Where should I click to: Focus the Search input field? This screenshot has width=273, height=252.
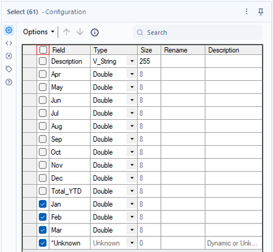point(197,32)
